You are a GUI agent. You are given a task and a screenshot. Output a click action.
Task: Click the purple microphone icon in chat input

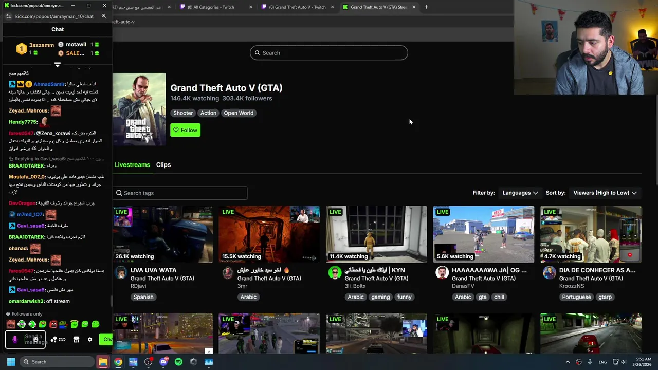coord(15,340)
